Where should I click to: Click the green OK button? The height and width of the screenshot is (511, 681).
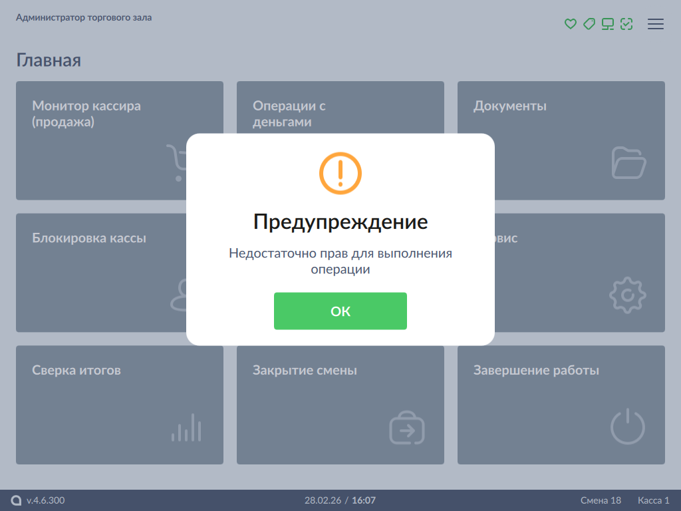pos(340,311)
